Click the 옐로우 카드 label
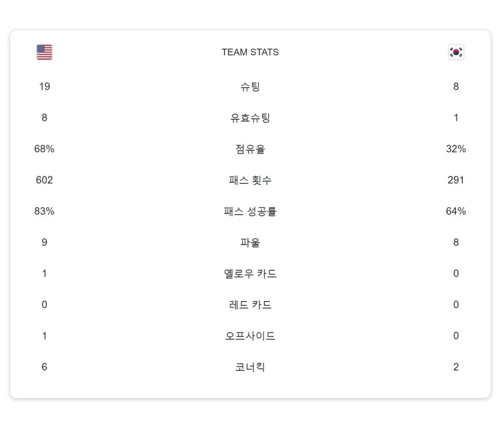This screenshot has height=430, width=499. tap(250, 273)
